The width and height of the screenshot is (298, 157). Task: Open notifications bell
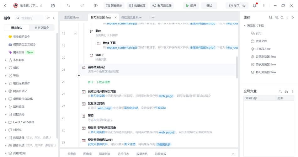[x=254, y=6]
